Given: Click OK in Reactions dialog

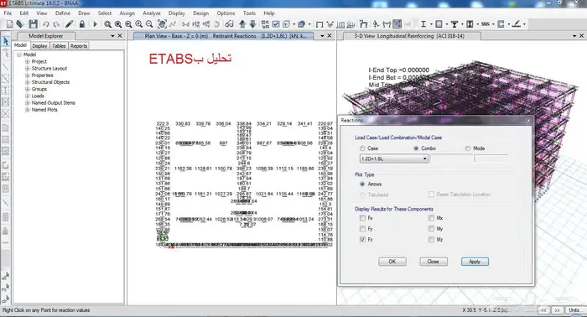Looking at the screenshot, I should coord(392,262).
